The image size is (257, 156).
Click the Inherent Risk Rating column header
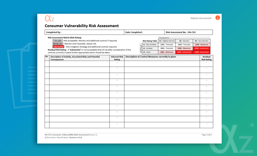pos(117,58)
